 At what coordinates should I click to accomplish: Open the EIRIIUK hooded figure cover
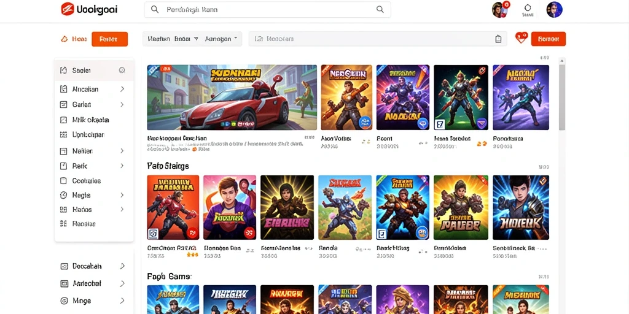click(287, 207)
